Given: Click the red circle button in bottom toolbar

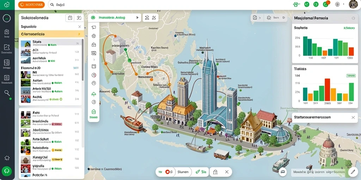Looking at the screenshot, I should tap(167, 172).
